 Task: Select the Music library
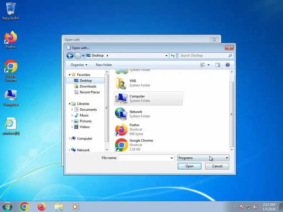coord(84,115)
